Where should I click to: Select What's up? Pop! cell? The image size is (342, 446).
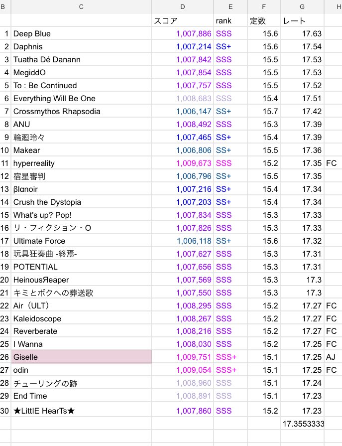pyautogui.click(x=81, y=215)
